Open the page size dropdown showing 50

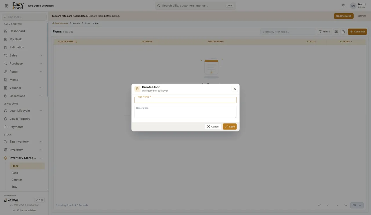coord(357,205)
